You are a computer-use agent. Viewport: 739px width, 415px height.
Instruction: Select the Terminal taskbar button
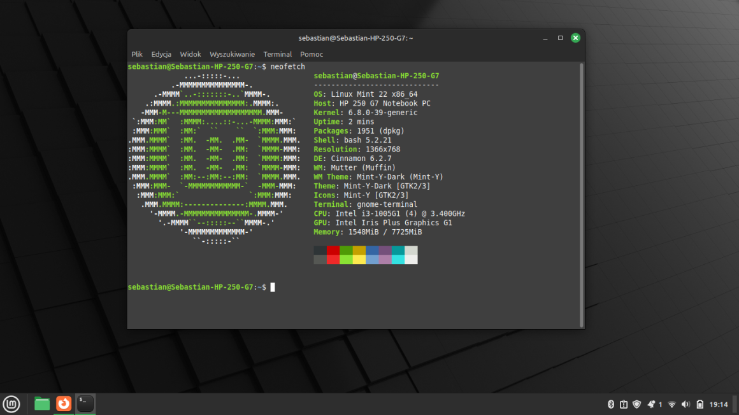(x=85, y=404)
